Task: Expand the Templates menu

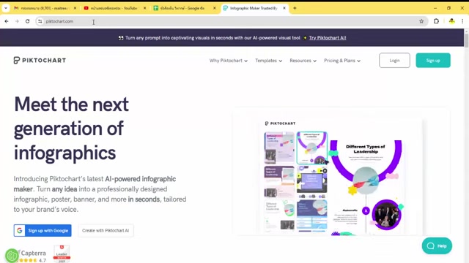Action: (269, 61)
